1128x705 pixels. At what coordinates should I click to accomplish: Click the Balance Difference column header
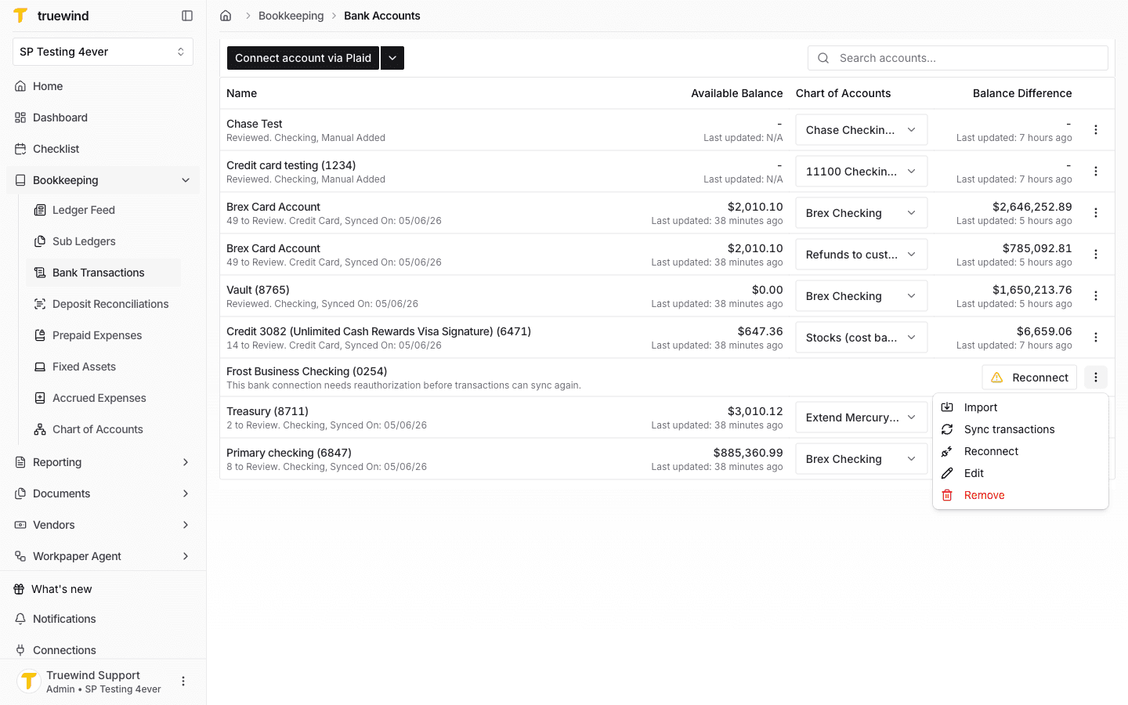[x=1022, y=93]
